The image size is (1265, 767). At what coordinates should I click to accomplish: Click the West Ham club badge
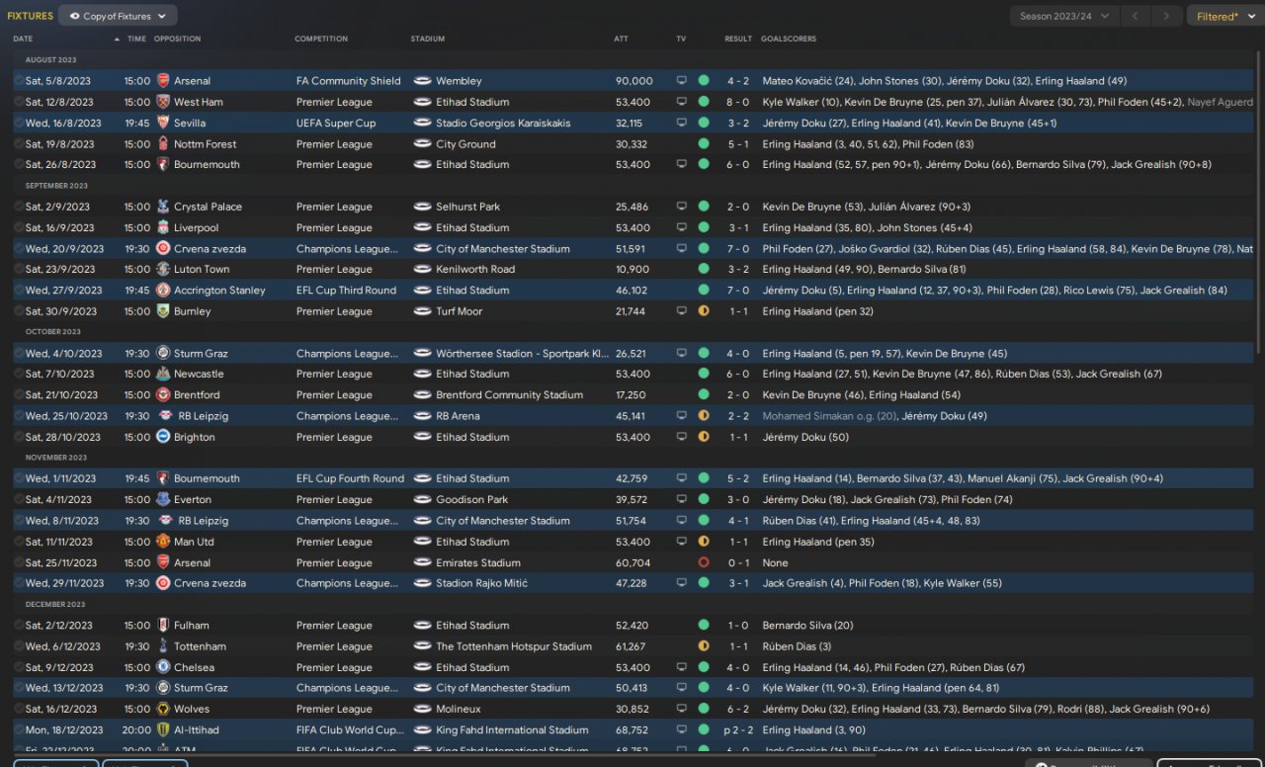(163, 102)
